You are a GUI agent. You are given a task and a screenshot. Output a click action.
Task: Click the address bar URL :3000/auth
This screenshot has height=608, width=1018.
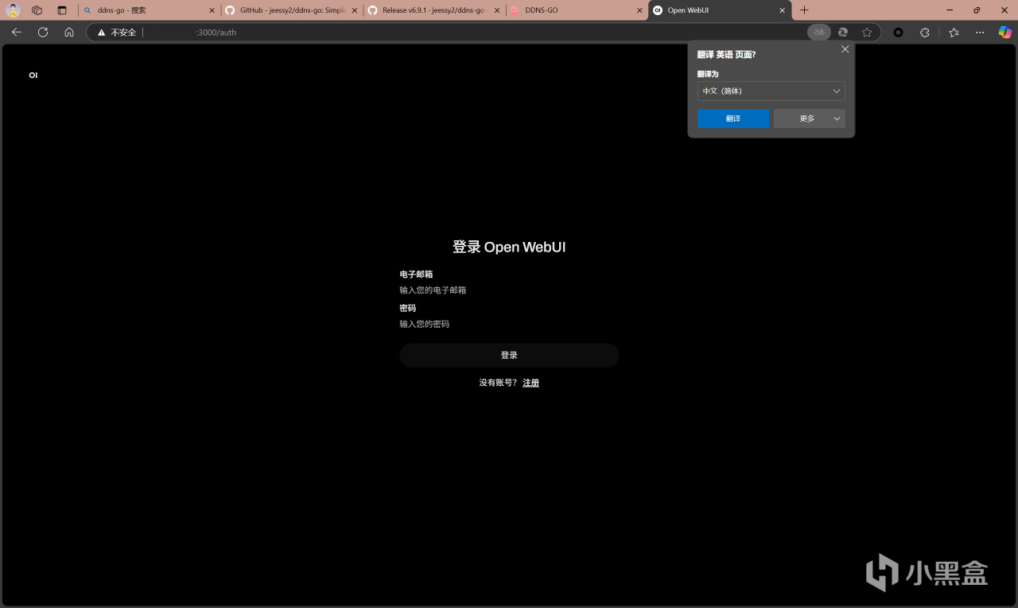[x=216, y=33]
